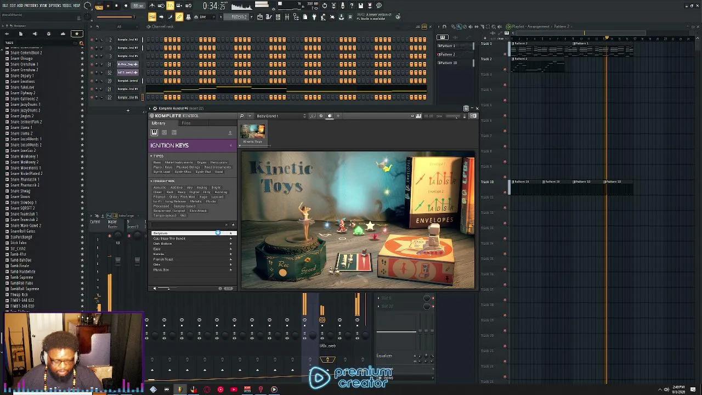
Task: Mute the channel assigned to mixer track 20
Action: click(x=92, y=81)
